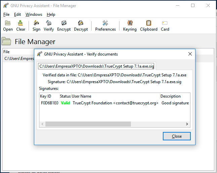This screenshot has width=217, height=173.
Task: Close the File Manager main window
Action: click(x=208, y=5)
